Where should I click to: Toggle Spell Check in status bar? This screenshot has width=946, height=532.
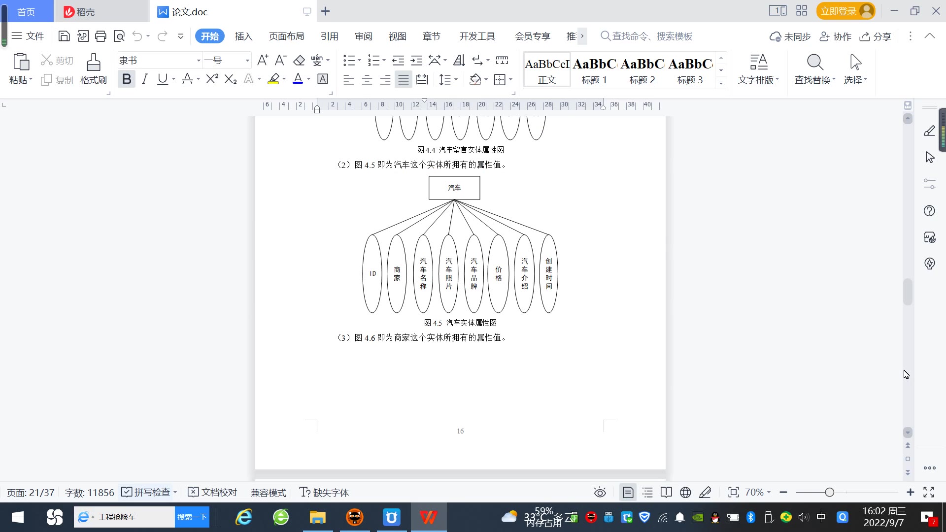point(147,492)
